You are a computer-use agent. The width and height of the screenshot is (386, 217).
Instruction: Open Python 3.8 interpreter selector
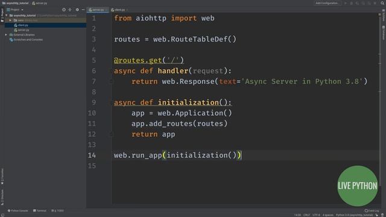point(355,215)
